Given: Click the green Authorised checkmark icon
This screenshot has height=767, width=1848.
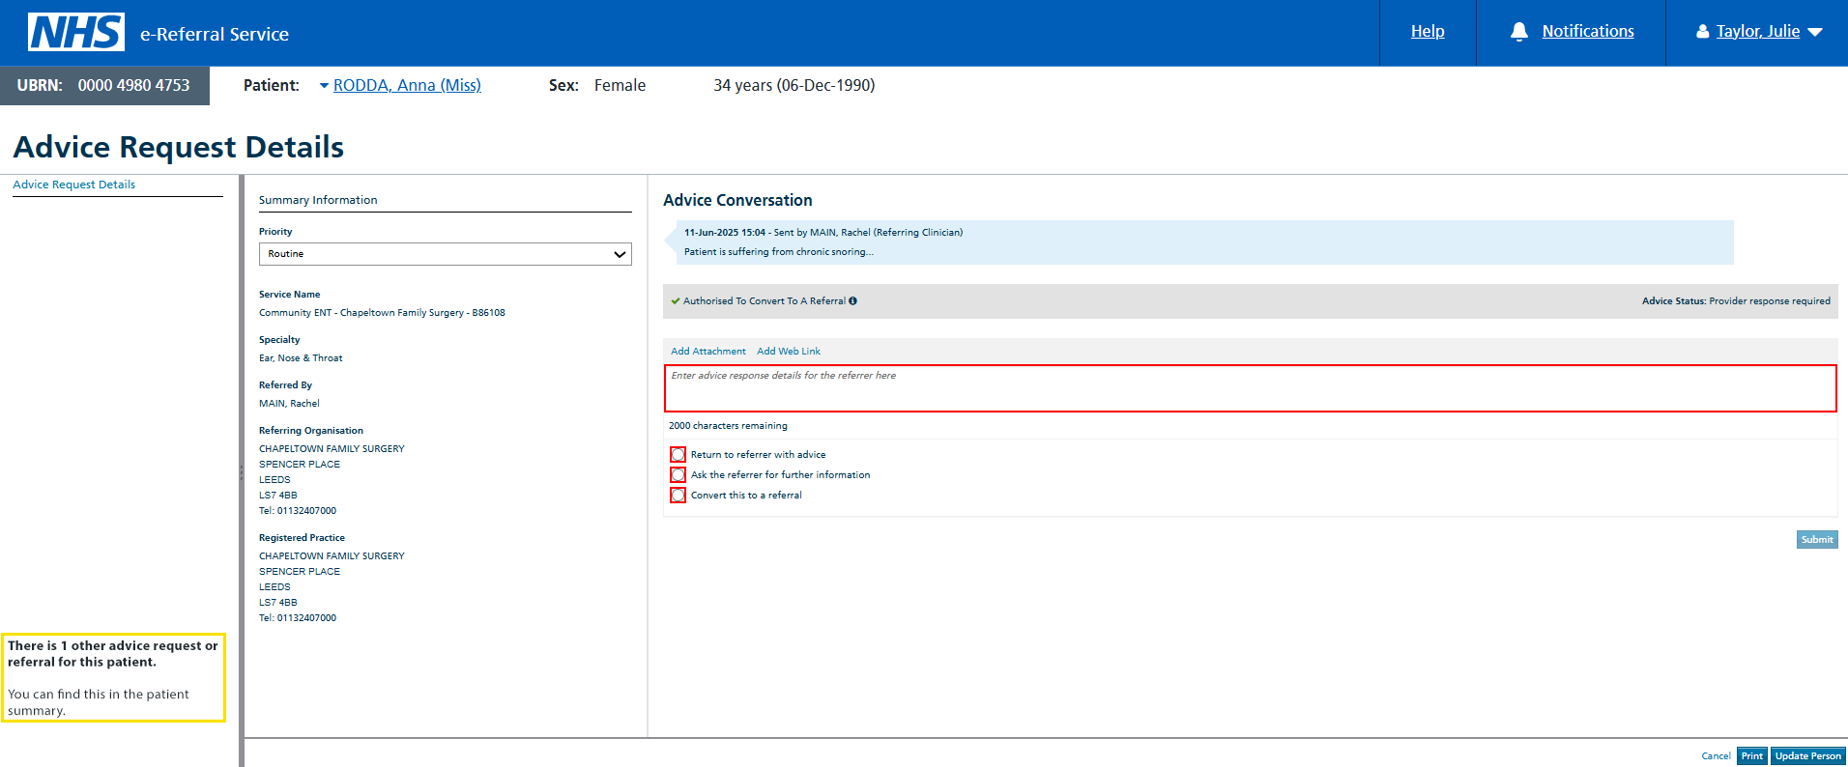Looking at the screenshot, I should coord(676,301).
